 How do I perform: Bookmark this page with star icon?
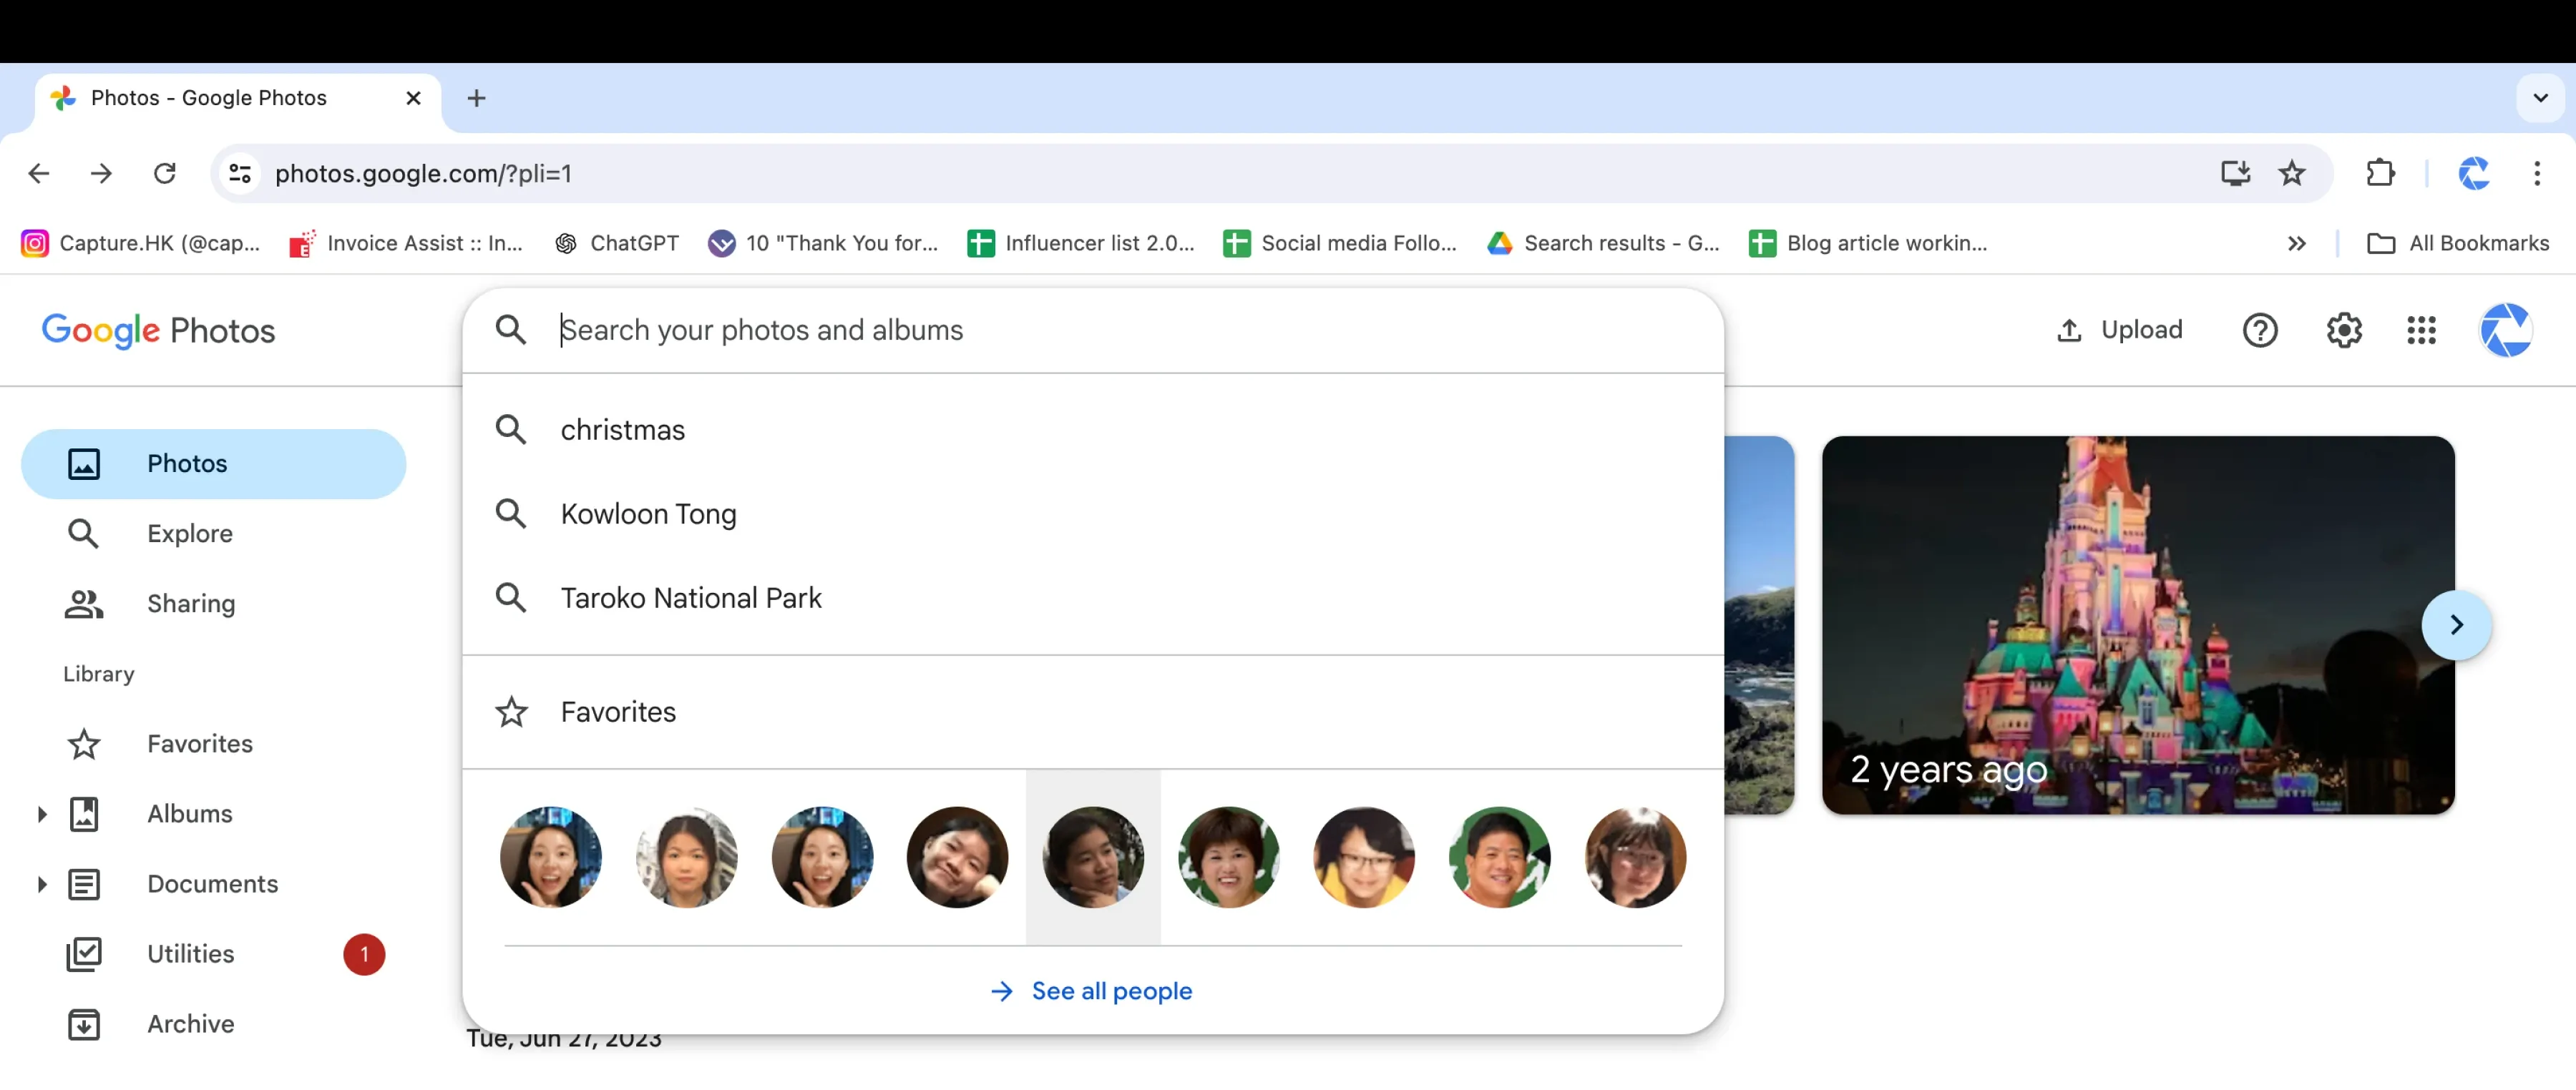[x=2291, y=174]
